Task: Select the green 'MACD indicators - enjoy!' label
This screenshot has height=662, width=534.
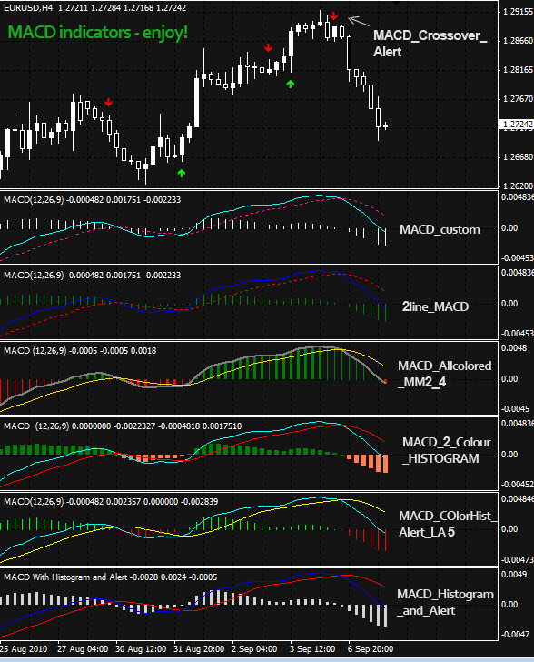Action: [98, 33]
